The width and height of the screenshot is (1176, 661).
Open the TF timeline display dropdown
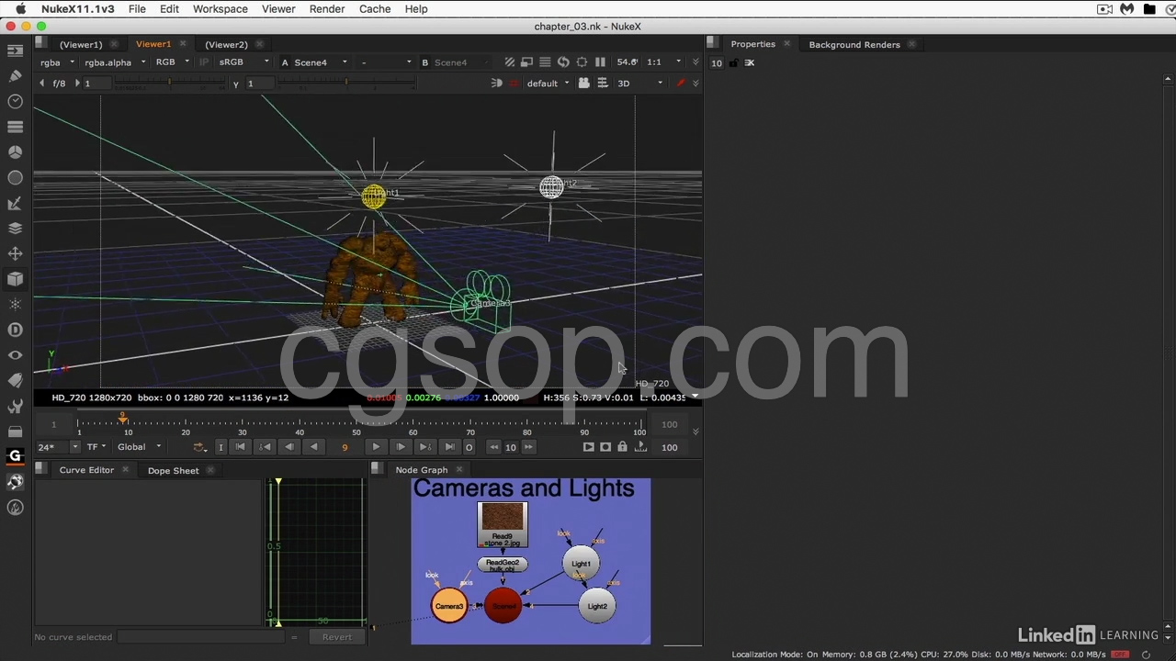coord(96,447)
